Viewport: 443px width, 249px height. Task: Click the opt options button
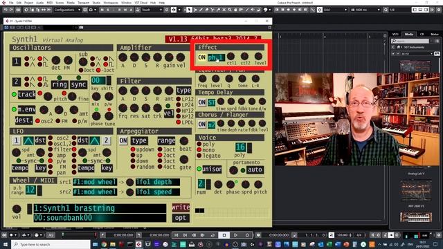[181, 218]
